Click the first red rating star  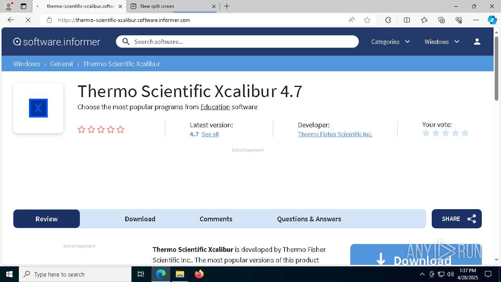[x=81, y=129]
